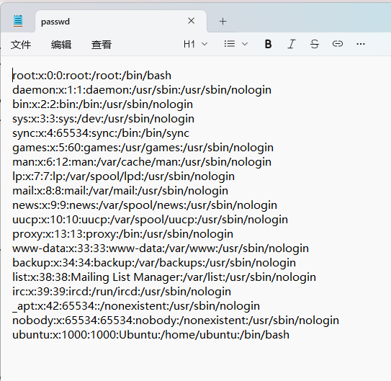Click the list:x:38:38 Mailing List Manager line
This screenshot has height=381, width=391.
point(164,277)
